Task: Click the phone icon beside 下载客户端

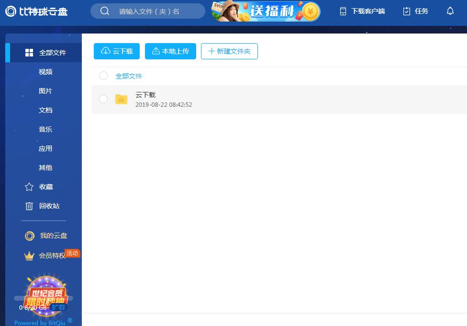Action: pyautogui.click(x=343, y=11)
